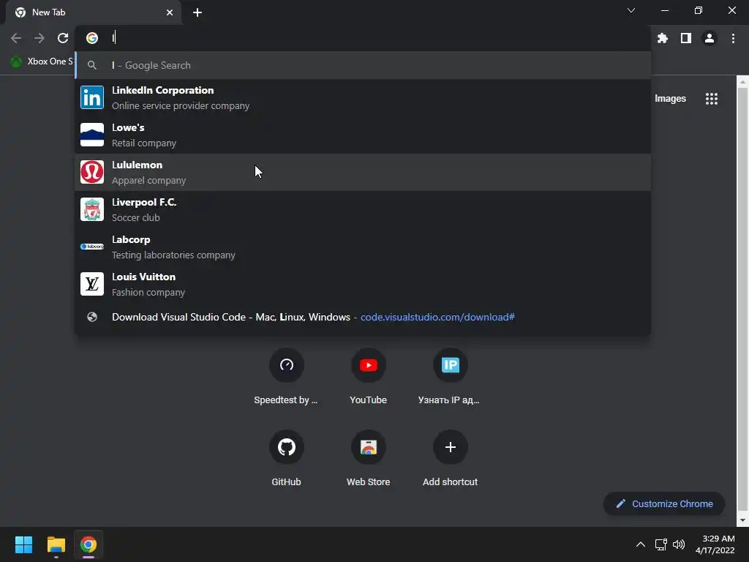Click the Customize Chrome button
The image size is (749, 562).
coord(664,503)
